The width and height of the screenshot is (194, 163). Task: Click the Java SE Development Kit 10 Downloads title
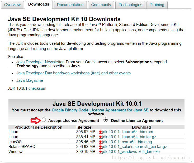[x=64, y=19]
